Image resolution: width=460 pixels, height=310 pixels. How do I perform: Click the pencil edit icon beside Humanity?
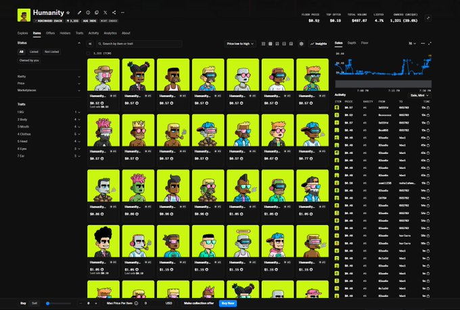79,13
